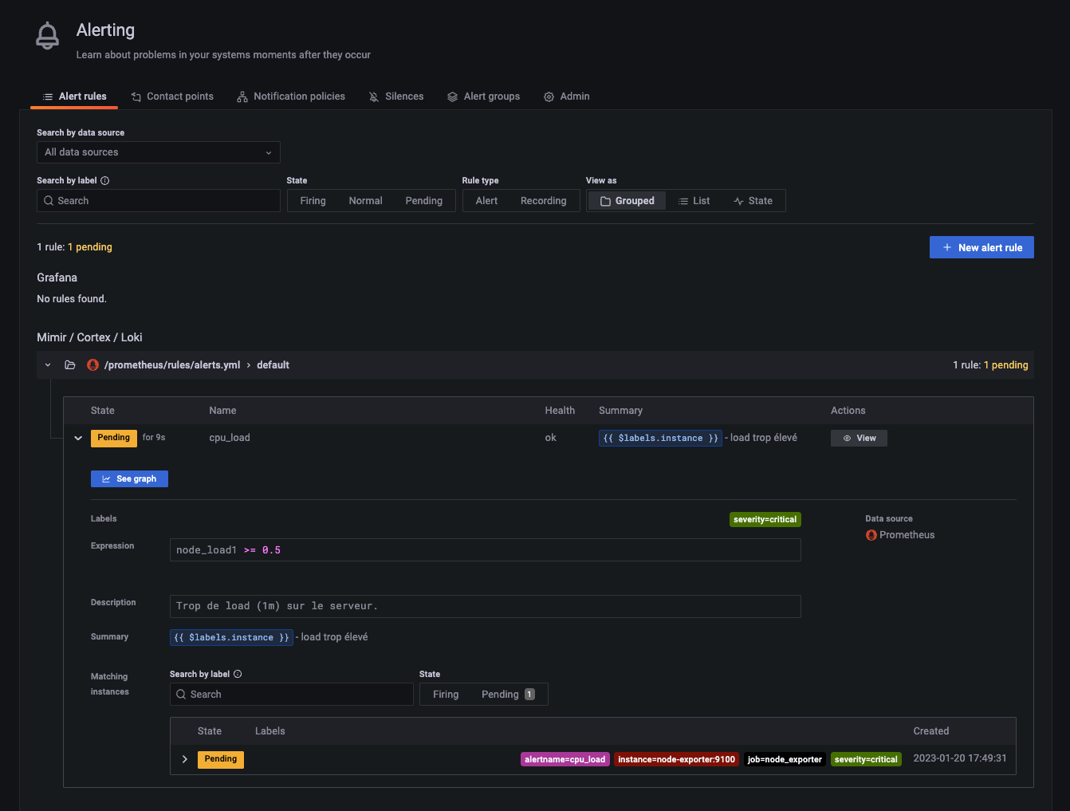Screen dimensions: 1070x811
Task: Click the 1 pending text at the group header right
Action: pyautogui.click(x=1005, y=365)
